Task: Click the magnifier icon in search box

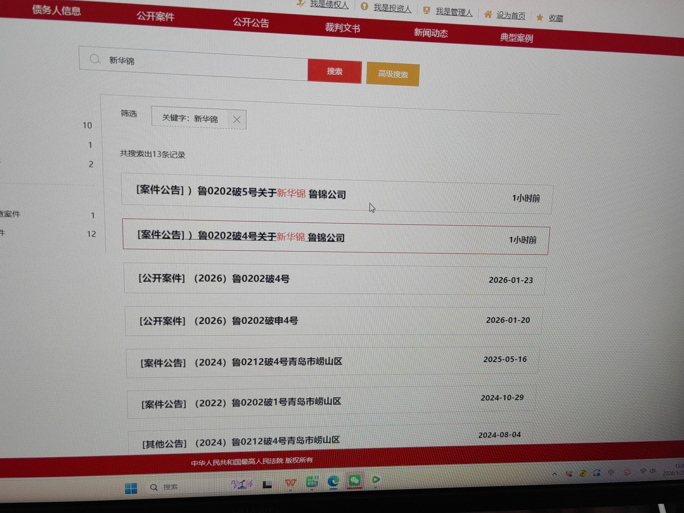Action: point(95,59)
